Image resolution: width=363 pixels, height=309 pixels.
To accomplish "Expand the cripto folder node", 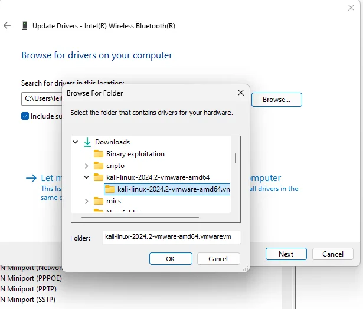I will 86,166.
